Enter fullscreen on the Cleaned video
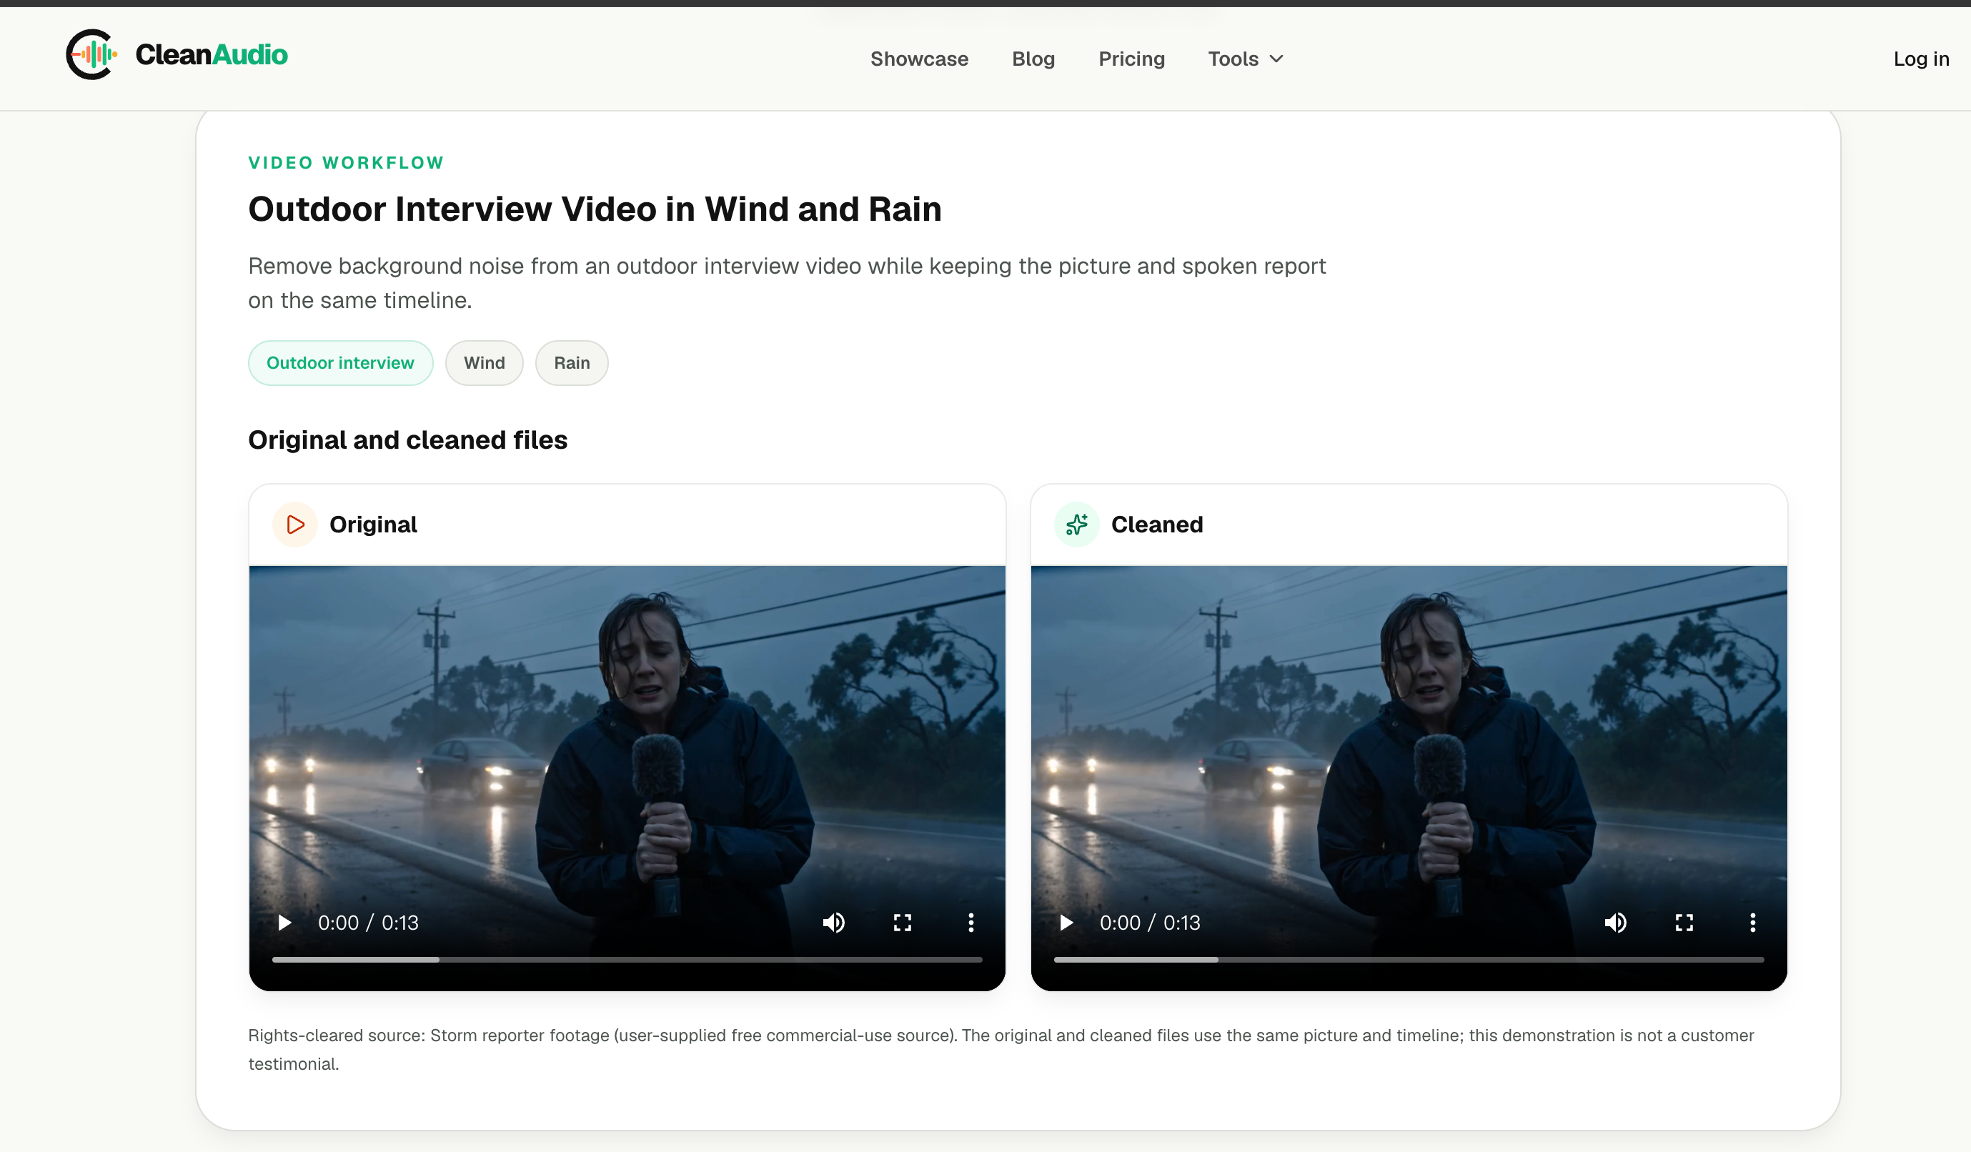Image resolution: width=1971 pixels, height=1152 pixels. click(x=1684, y=923)
